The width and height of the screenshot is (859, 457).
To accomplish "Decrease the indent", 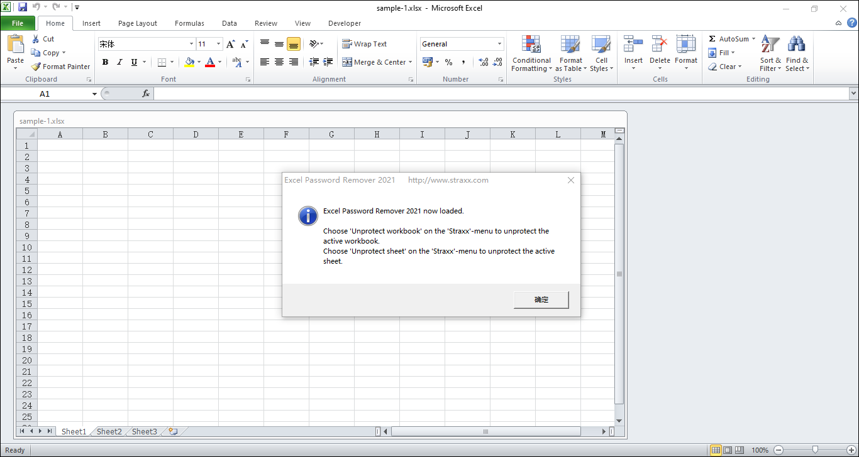I will click(314, 62).
